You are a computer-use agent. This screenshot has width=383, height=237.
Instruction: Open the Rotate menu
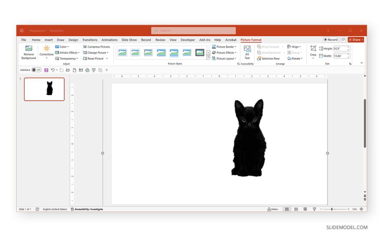point(295,58)
